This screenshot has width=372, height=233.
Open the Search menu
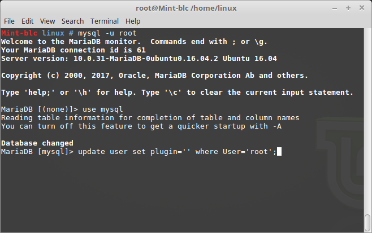pyautogui.click(x=72, y=21)
